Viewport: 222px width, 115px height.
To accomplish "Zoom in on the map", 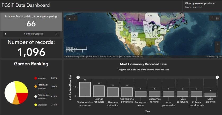I will 218,44.
